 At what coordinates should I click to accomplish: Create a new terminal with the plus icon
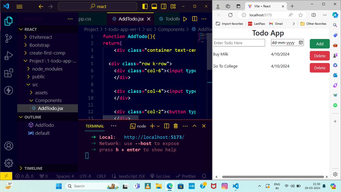[x=152, y=126]
